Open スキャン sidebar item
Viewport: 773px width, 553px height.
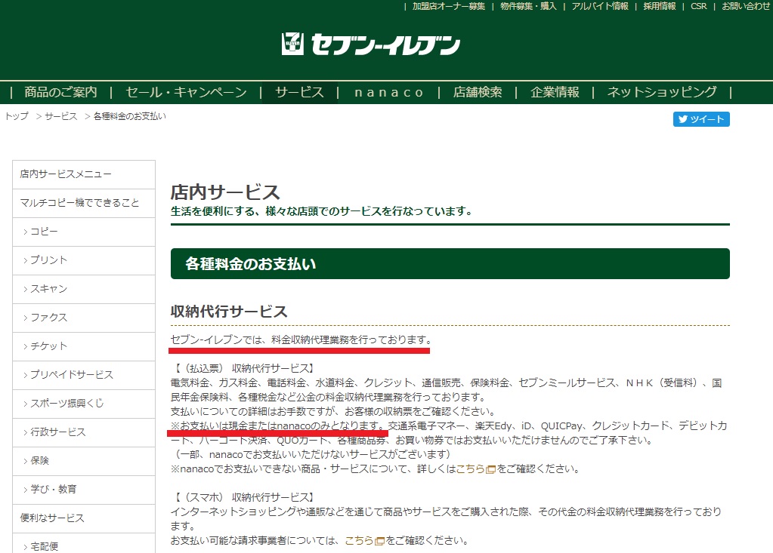pos(84,289)
